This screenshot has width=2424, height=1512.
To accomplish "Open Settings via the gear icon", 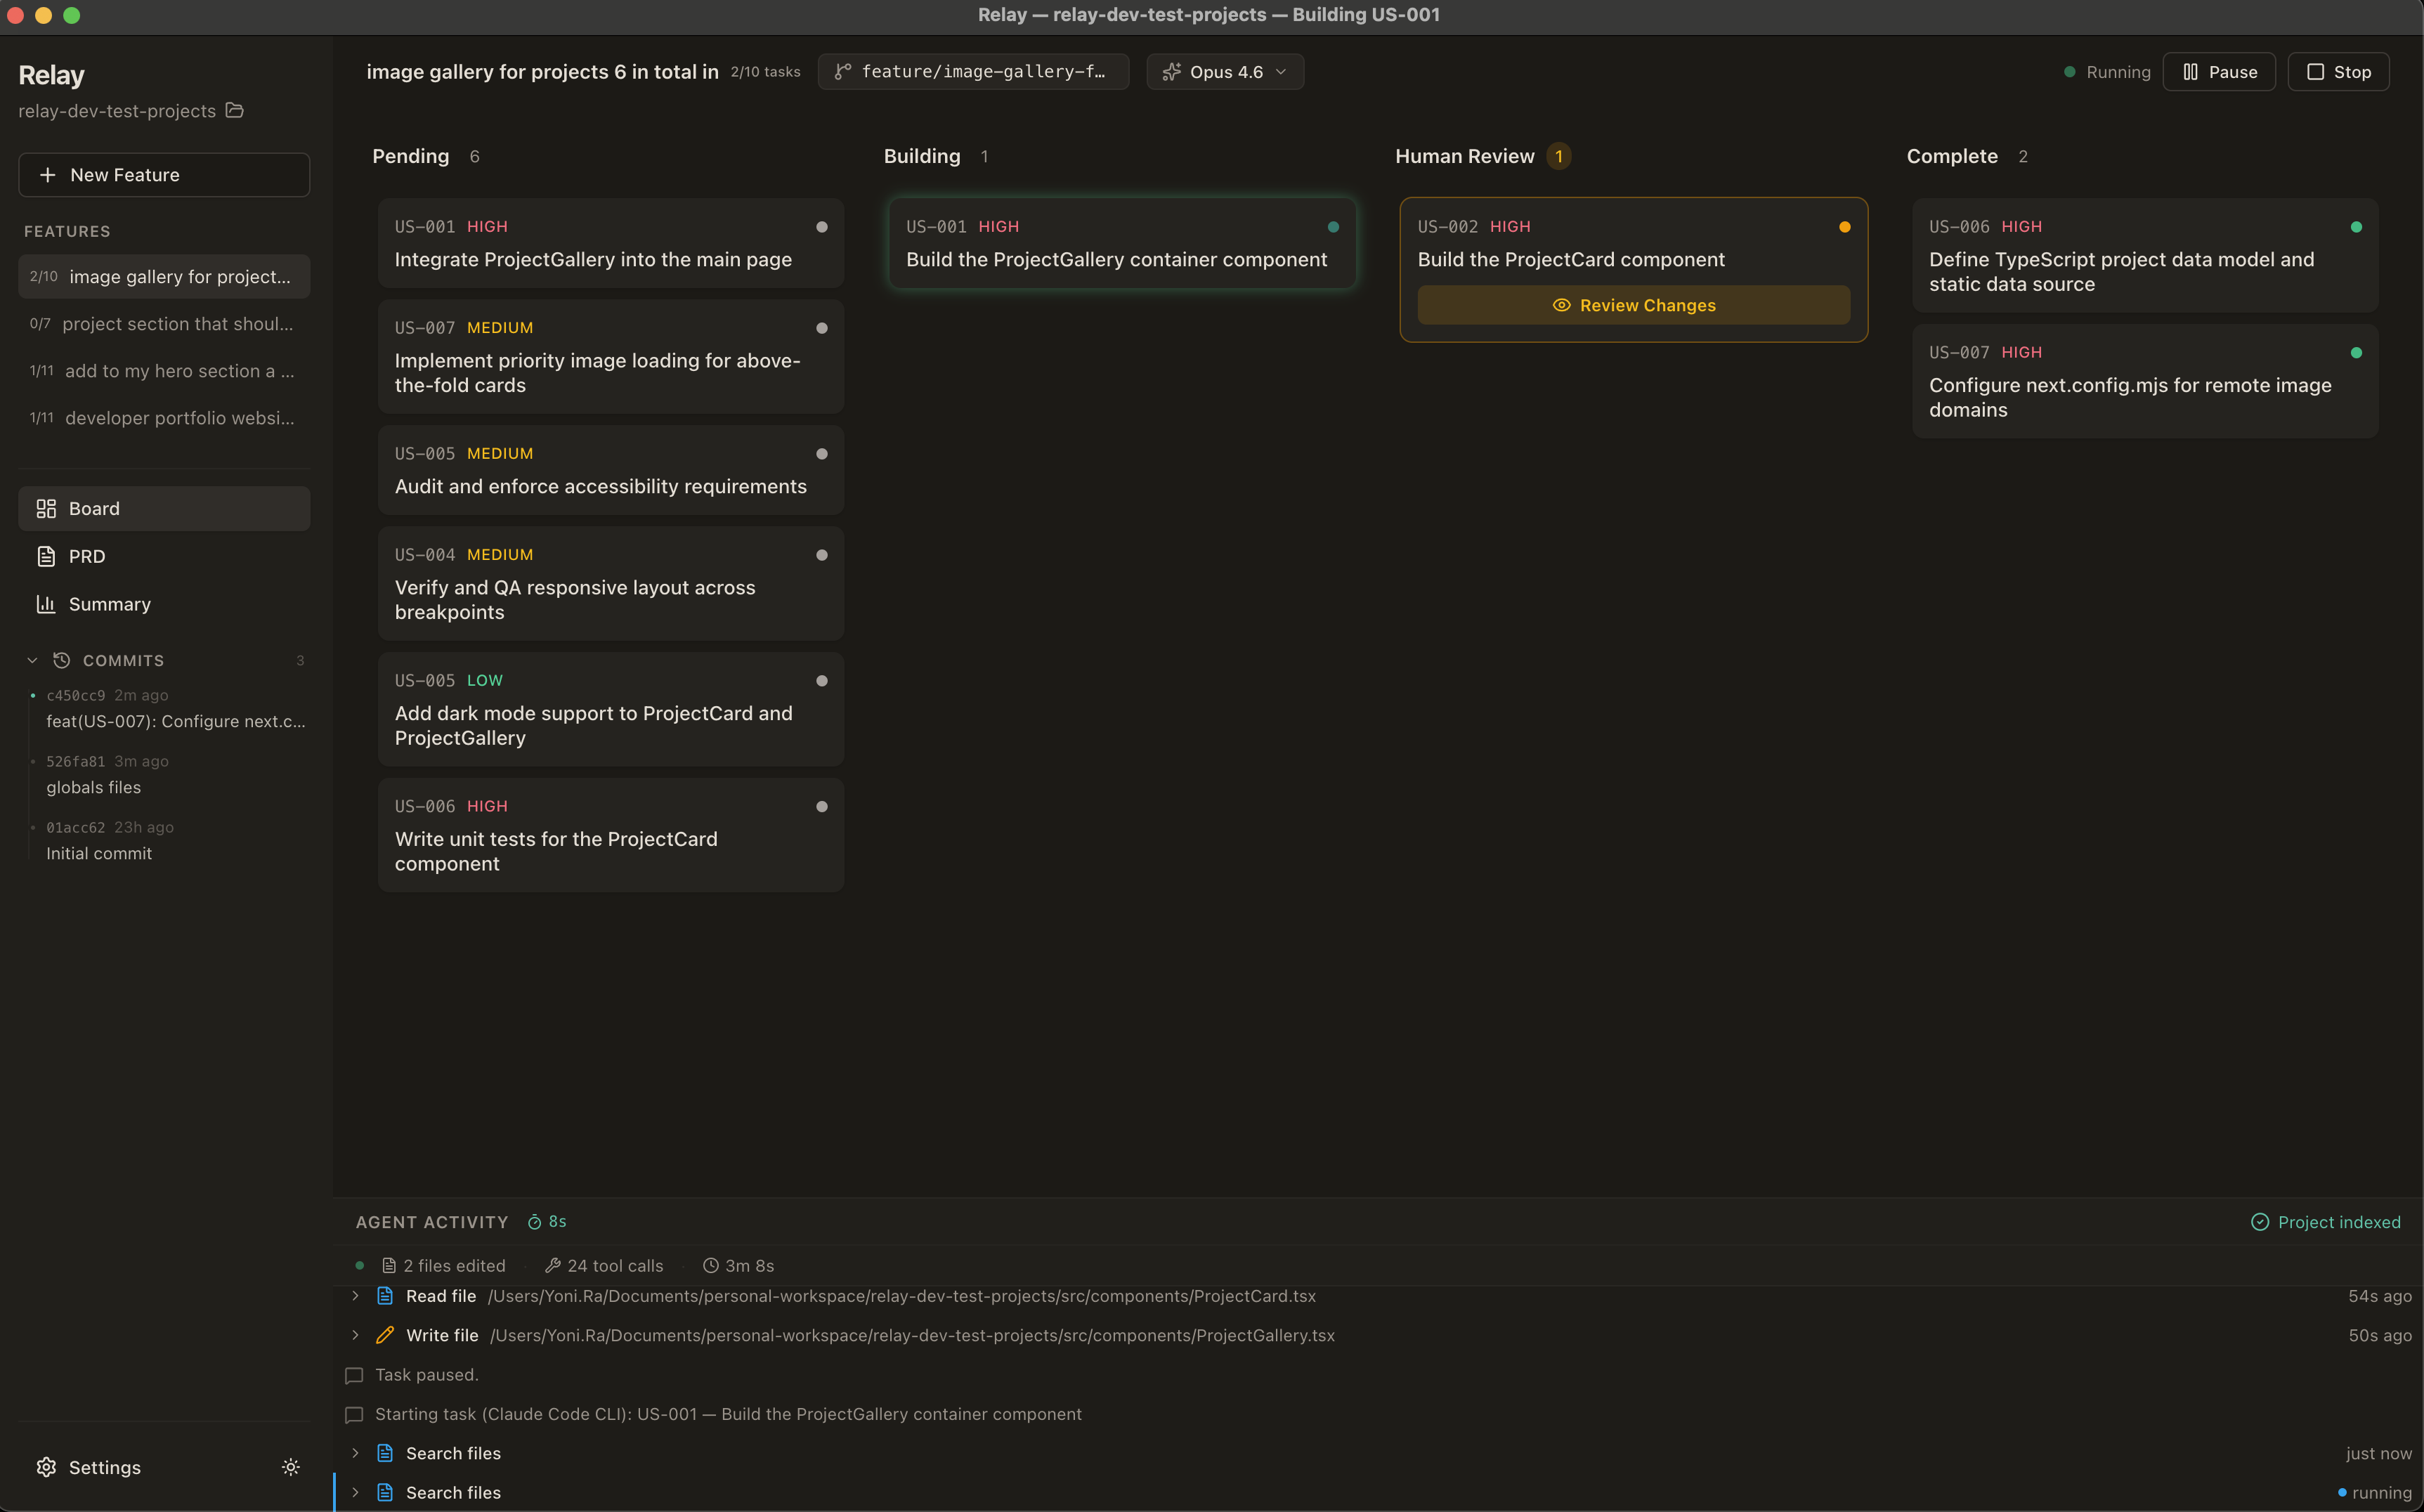I will pos(46,1467).
